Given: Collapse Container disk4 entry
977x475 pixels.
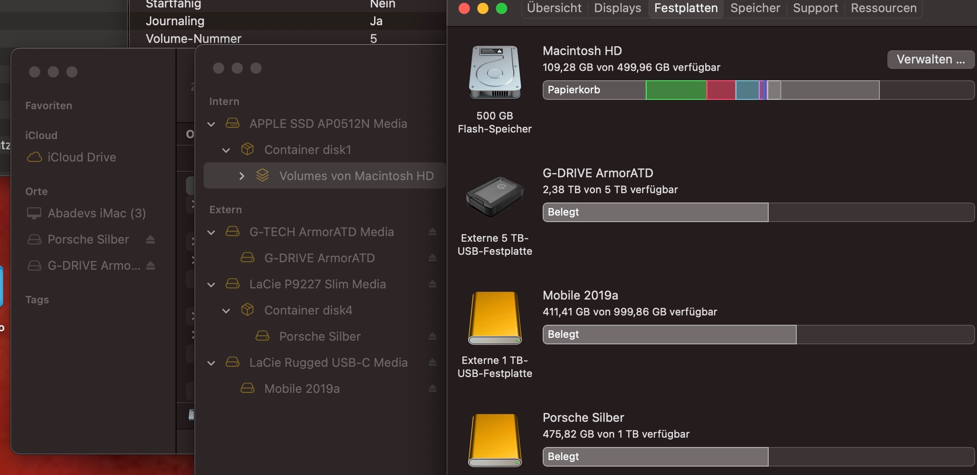Looking at the screenshot, I should pyautogui.click(x=227, y=311).
